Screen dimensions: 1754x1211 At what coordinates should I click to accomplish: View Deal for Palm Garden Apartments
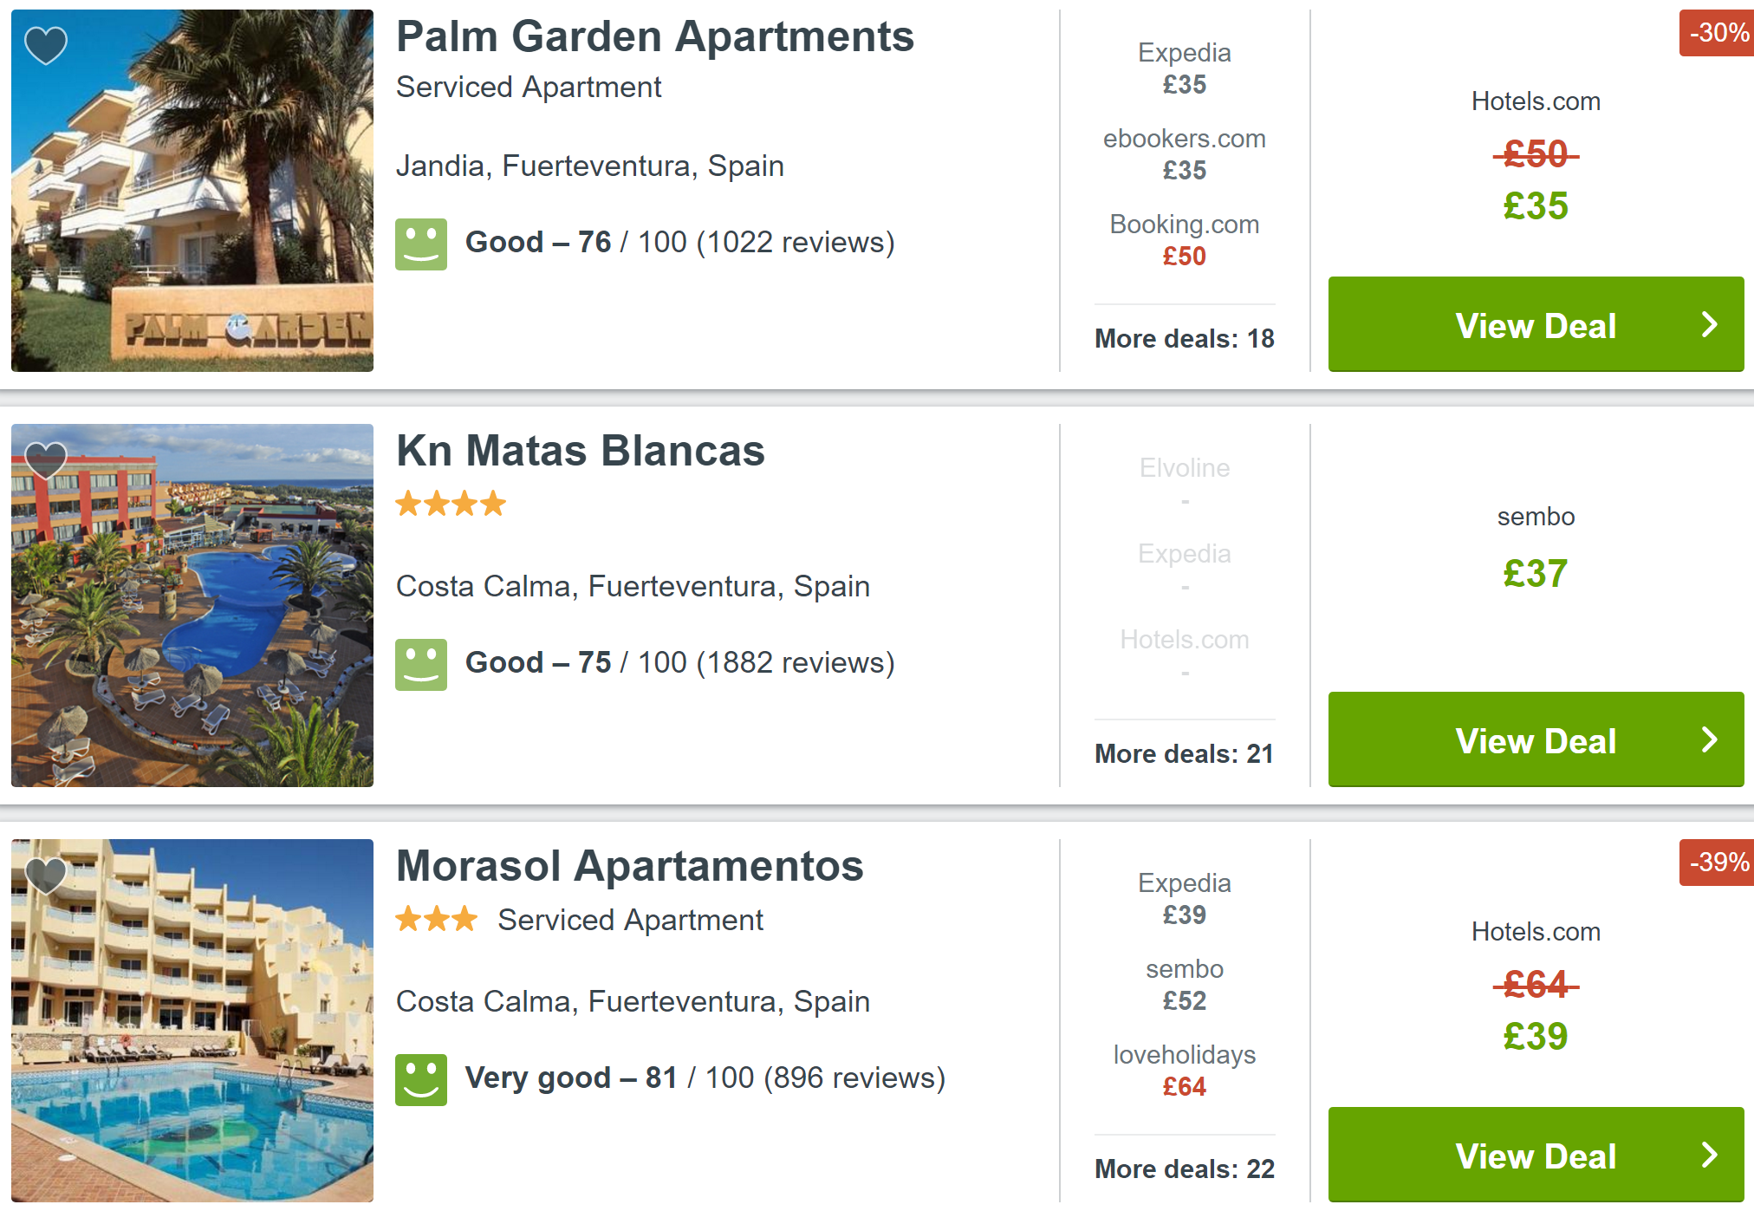[1536, 324]
